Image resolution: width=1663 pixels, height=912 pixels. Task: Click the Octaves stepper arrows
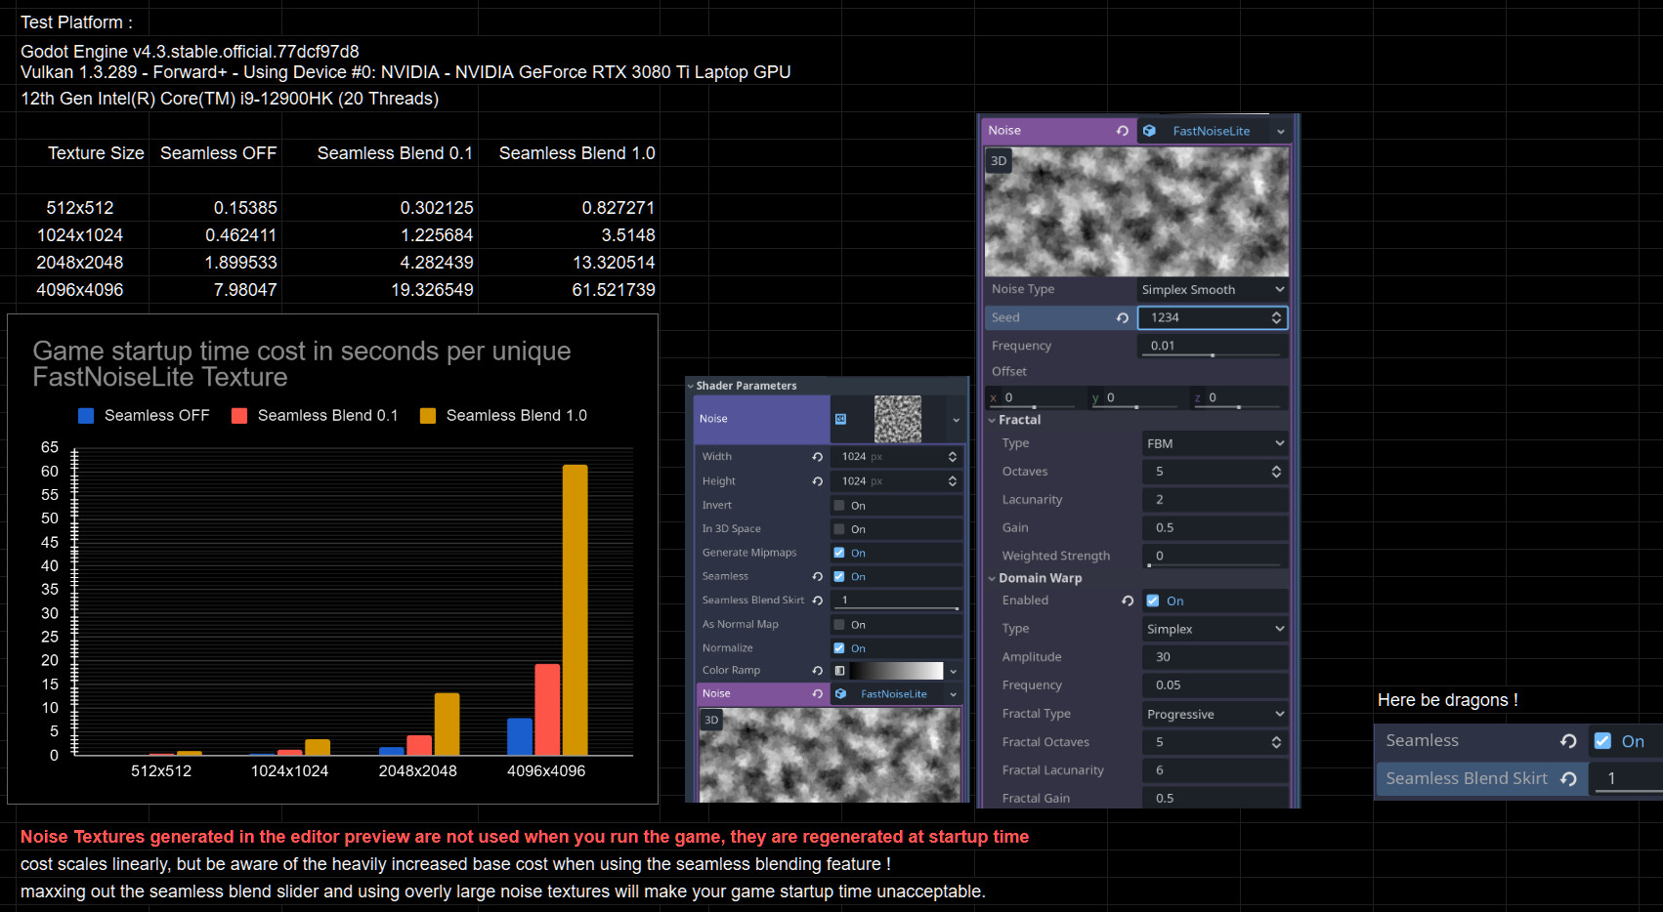coord(1276,472)
